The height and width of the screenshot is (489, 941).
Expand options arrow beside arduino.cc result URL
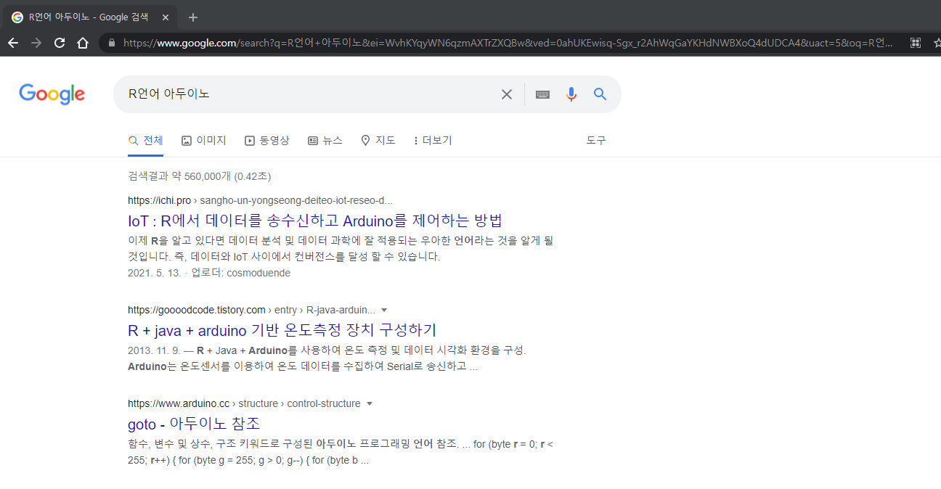point(369,403)
